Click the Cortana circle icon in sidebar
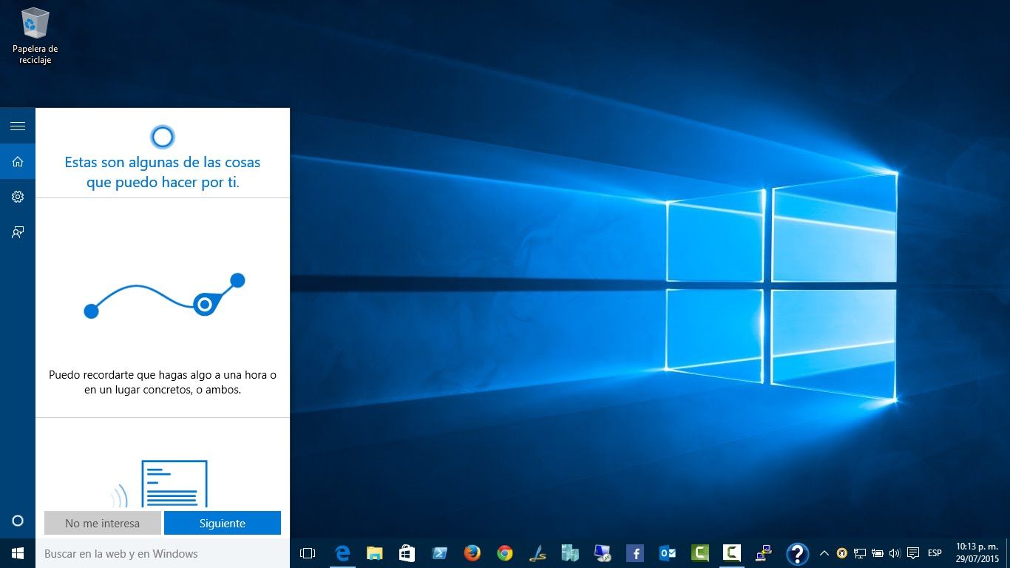Screen dimensions: 1010x568 pyautogui.click(x=18, y=521)
